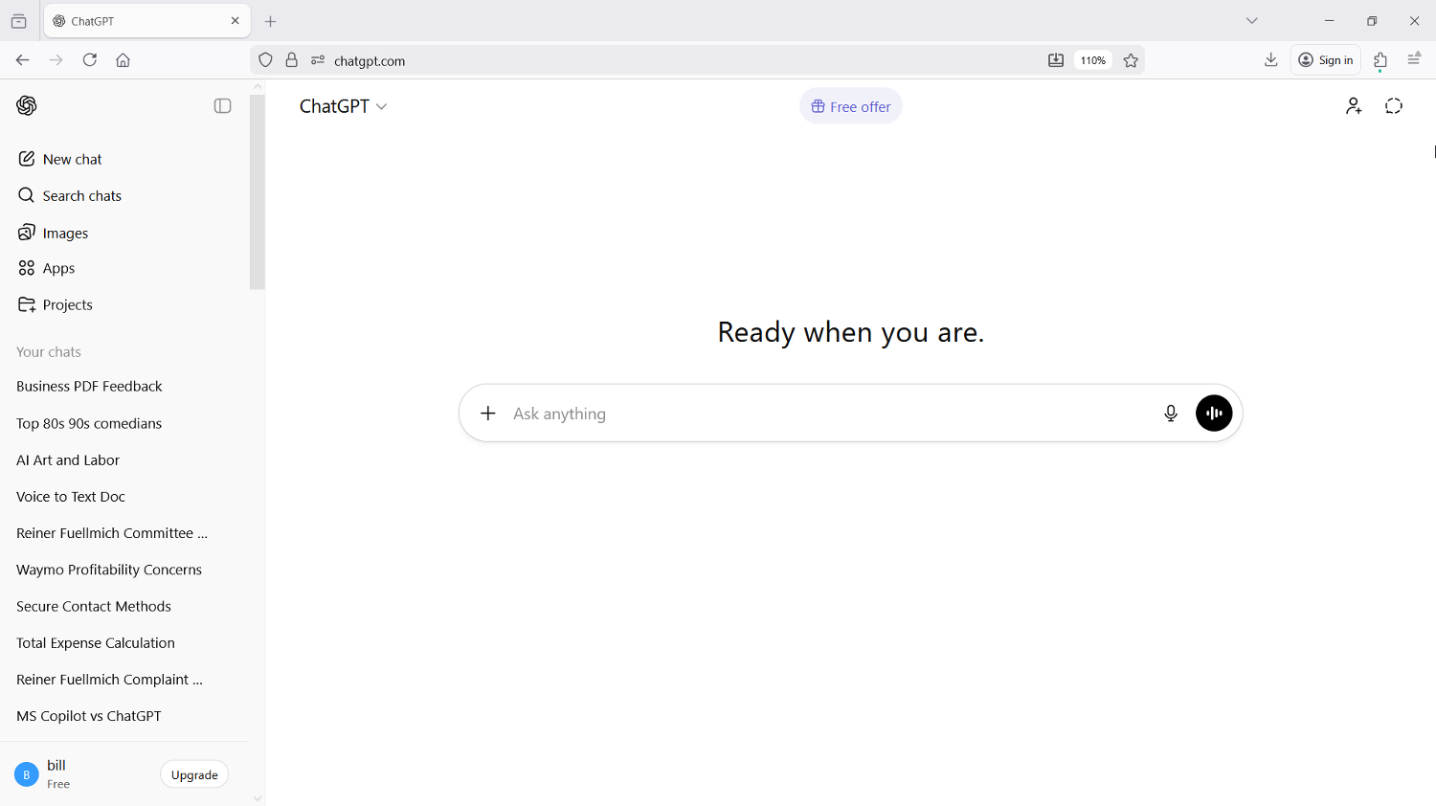1436x806 pixels.
Task: Click the Upgrade button
Action: click(194, 775)
